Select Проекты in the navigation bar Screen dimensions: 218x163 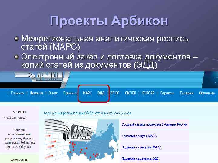70,93
